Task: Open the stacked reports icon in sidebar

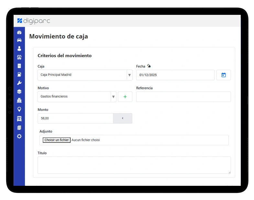Action: click(x=19, y=128)
